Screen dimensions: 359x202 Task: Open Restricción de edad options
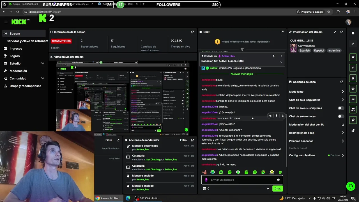(316, 133)
